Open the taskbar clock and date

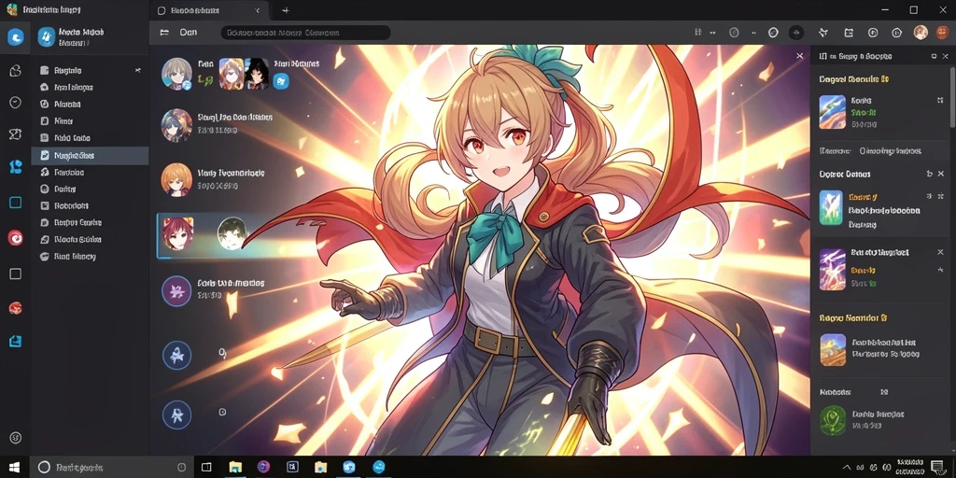pyautogui.click(x=909, y=468)
